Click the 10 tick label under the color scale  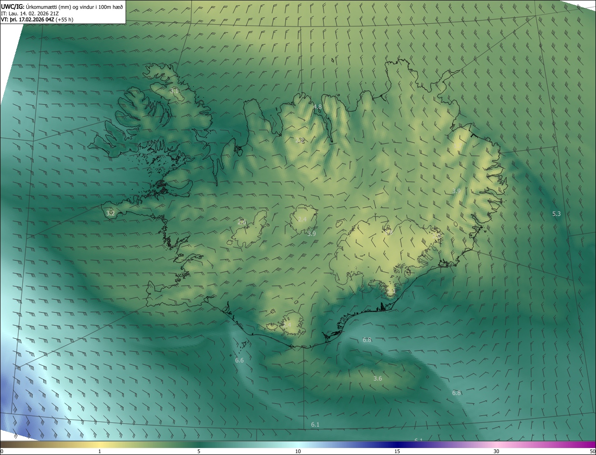298,451
